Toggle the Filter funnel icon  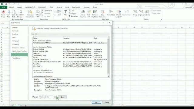65,13
